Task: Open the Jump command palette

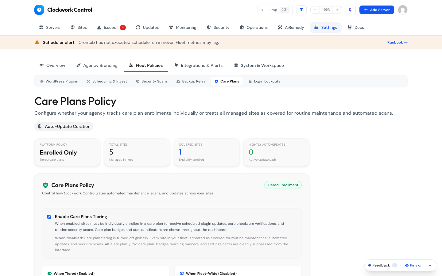Action: pos(275,10)
